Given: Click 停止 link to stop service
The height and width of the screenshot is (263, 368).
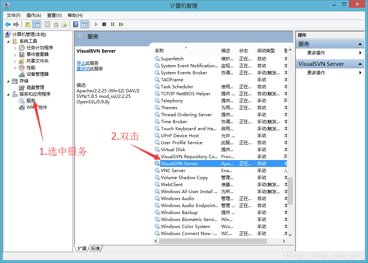Looking at the screenshot, I should point(81,63).
